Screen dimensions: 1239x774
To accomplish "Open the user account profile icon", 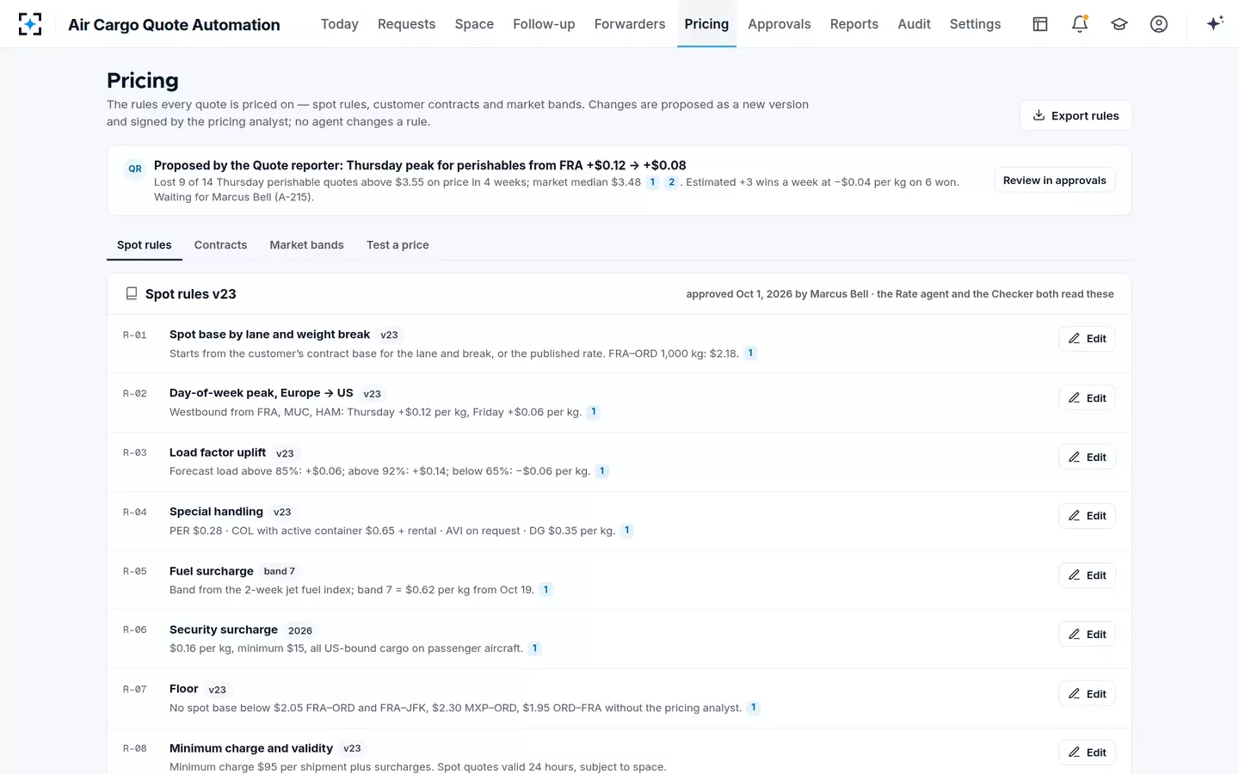I will 1159,24.
